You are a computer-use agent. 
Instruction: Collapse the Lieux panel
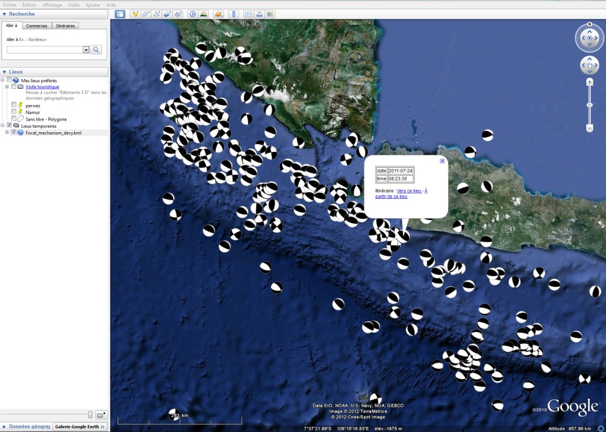[4, 72]
